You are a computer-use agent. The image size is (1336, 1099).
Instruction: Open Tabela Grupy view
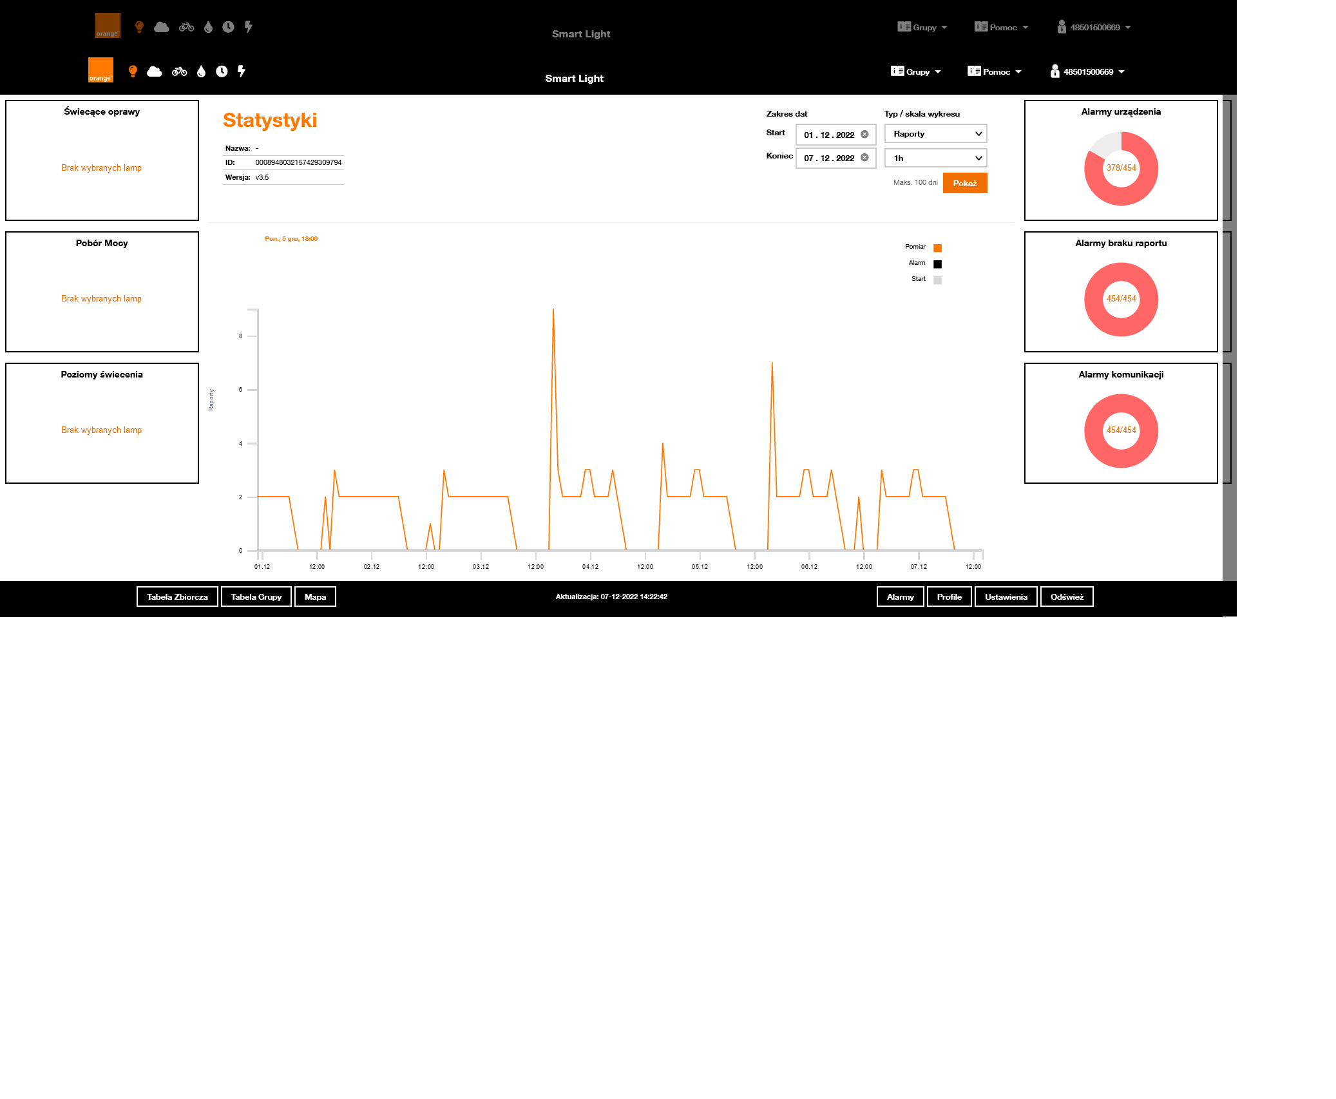tap(256, 597)
